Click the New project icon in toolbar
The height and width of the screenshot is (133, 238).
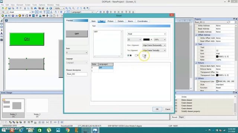point(3,8)
